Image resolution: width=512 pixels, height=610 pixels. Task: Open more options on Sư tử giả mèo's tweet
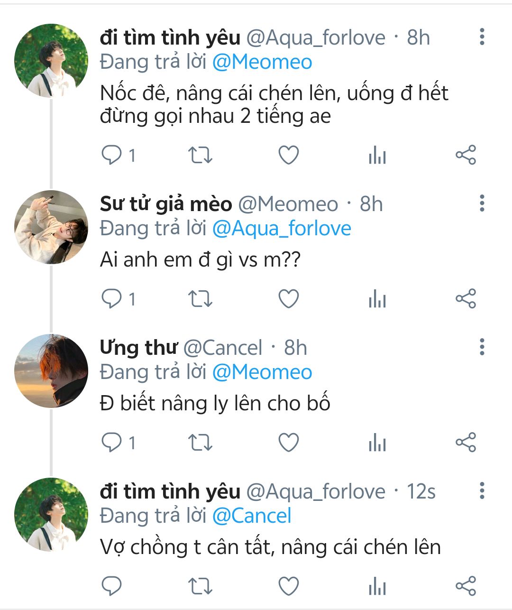pyautogui.click(x=482, y=203)
